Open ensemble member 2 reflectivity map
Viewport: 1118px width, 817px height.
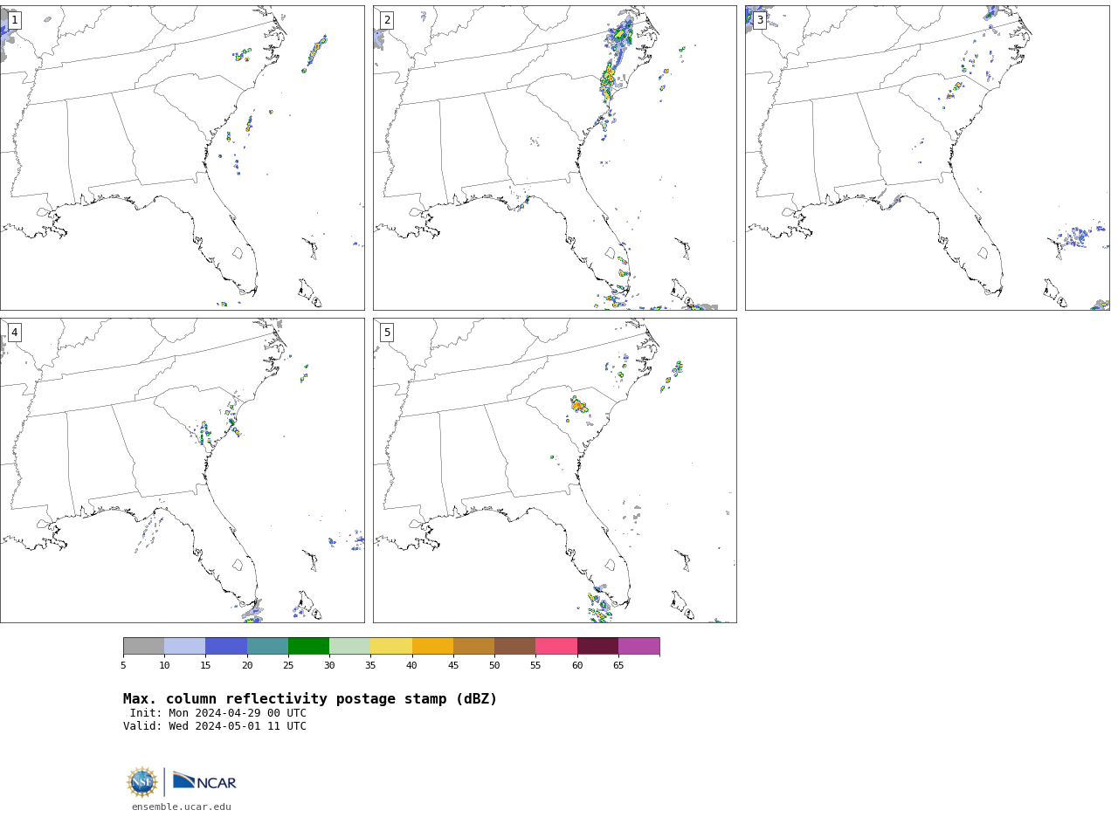[555, 158]
